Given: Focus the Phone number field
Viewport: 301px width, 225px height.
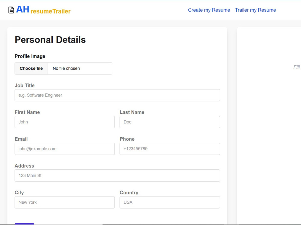Looking at the screenshot, I should [x=170, y=149].
